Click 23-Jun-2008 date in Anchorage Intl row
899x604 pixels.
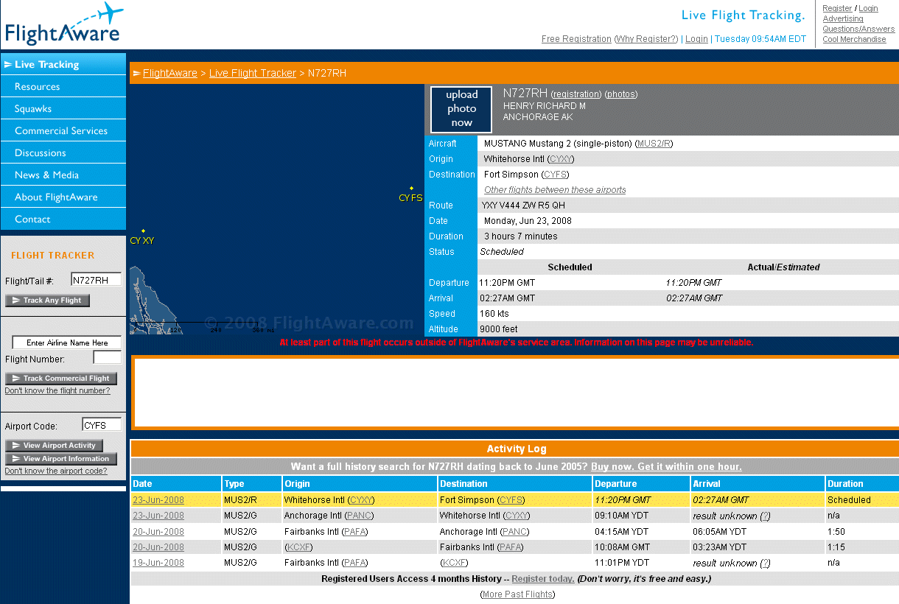(x=158, y=516)
